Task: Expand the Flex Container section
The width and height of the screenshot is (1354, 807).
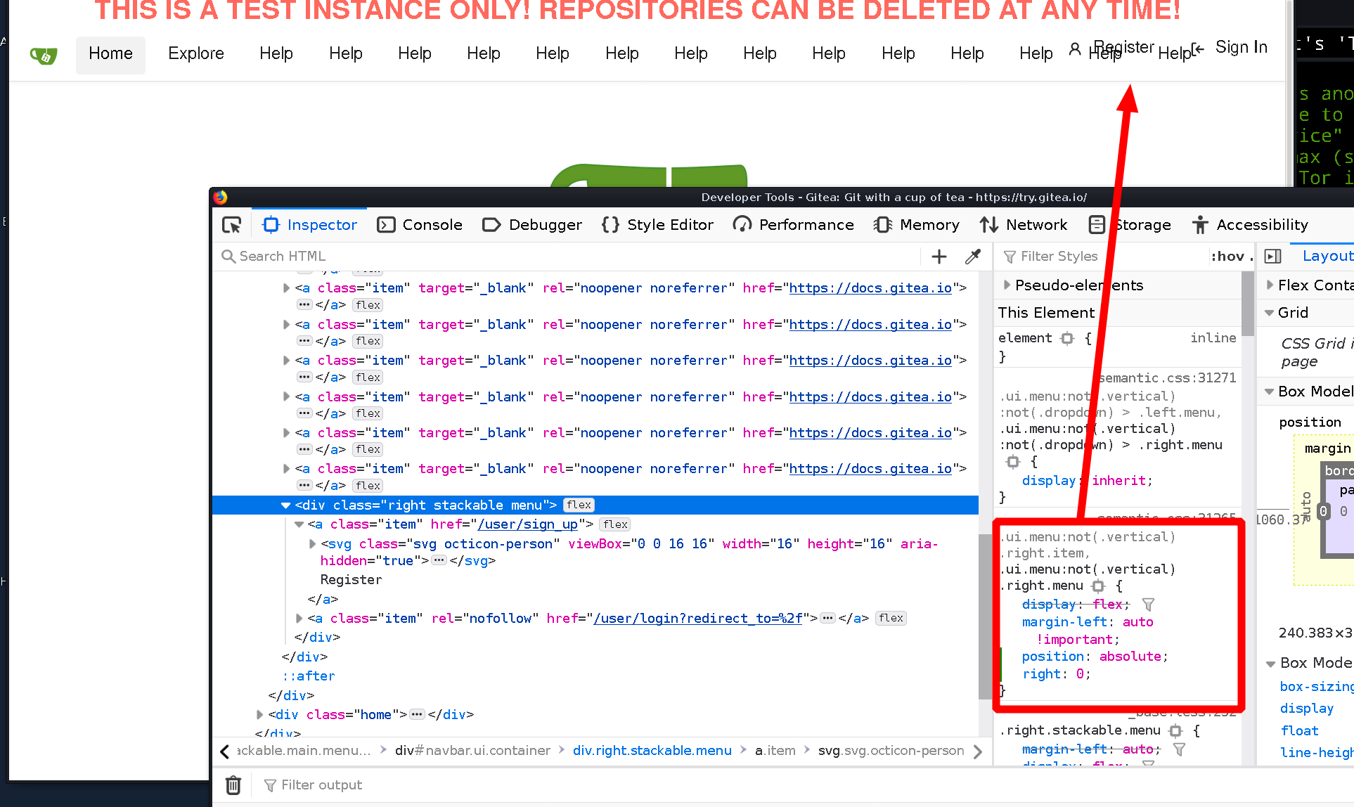Action: coord(1270,285)
